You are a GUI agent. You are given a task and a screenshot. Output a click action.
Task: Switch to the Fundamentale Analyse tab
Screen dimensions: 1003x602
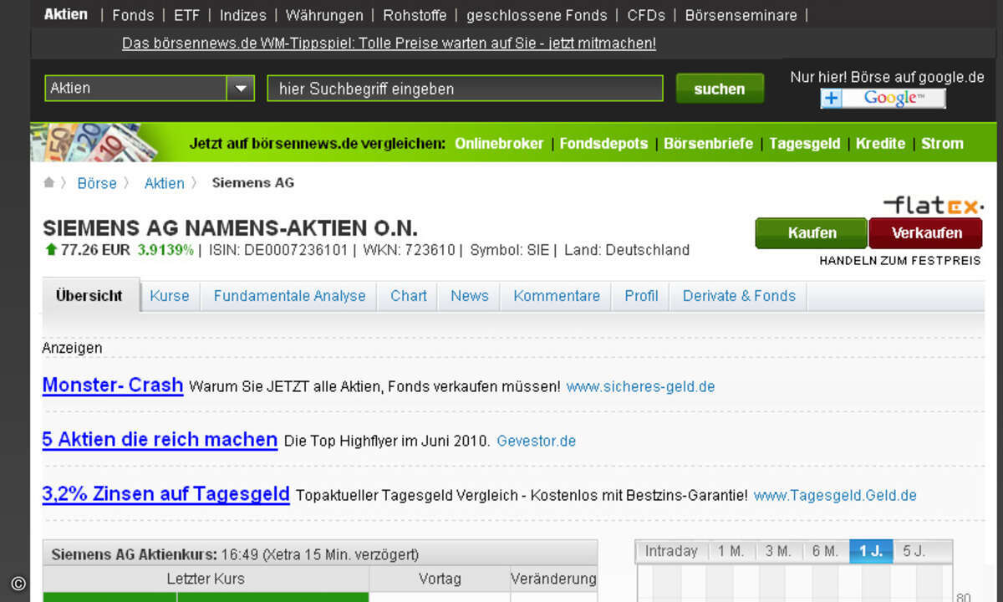pos(289,296)
